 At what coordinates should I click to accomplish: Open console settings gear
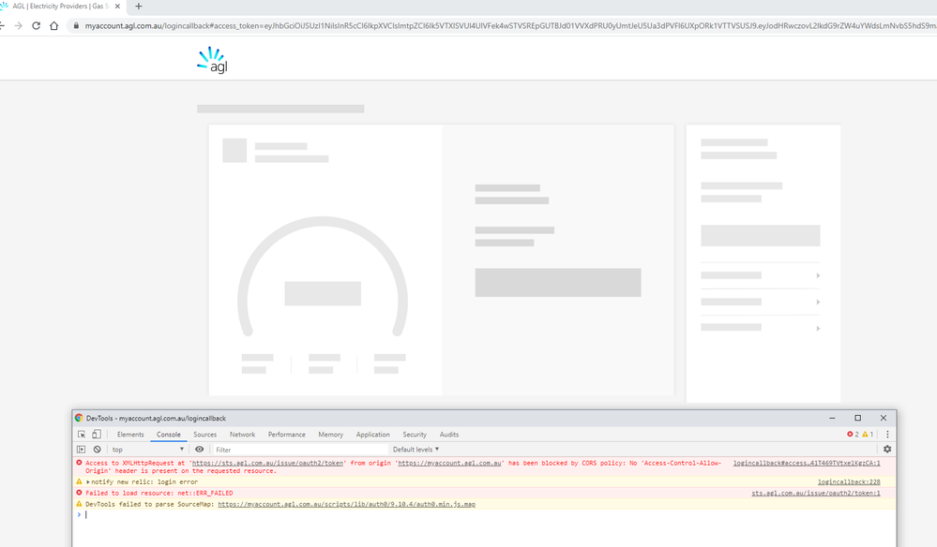887,450
